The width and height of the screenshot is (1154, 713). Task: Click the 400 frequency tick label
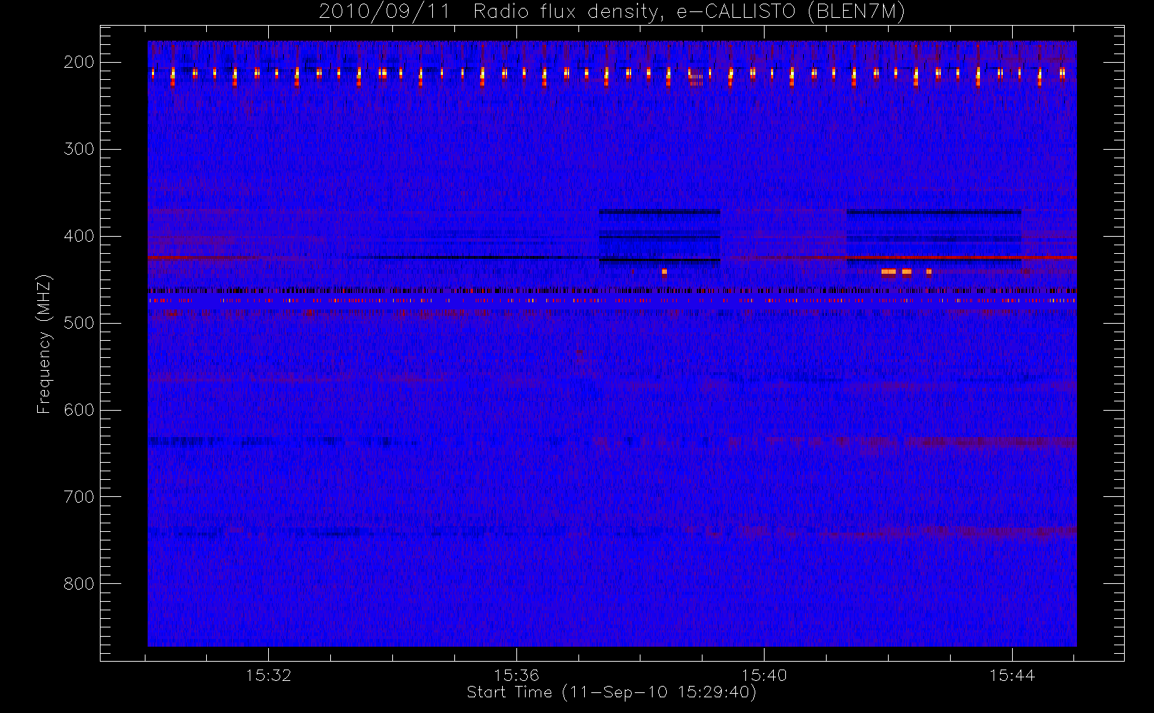coord(79,236)
